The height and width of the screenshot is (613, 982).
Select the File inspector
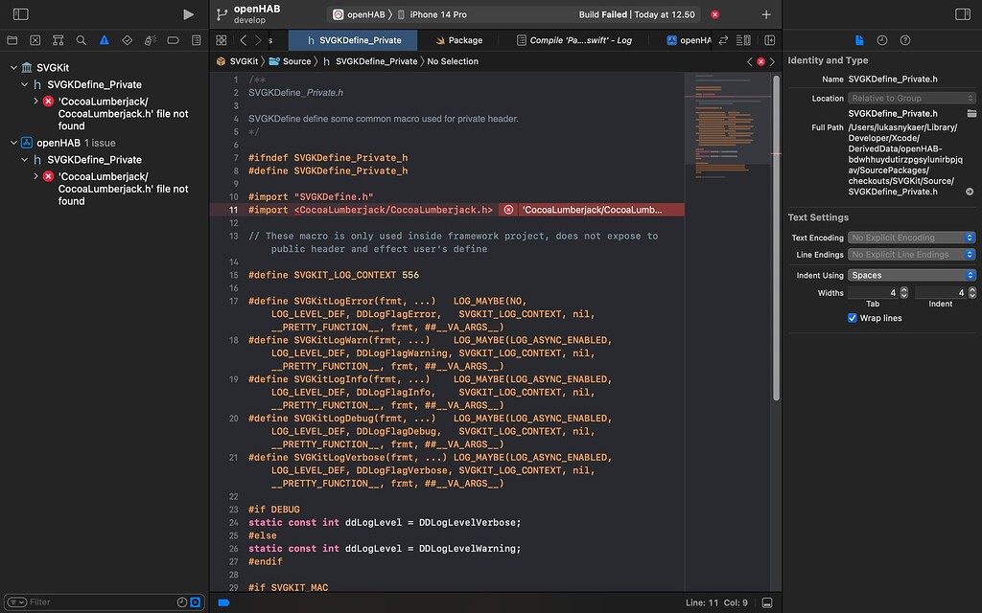(x=859, y=39)
